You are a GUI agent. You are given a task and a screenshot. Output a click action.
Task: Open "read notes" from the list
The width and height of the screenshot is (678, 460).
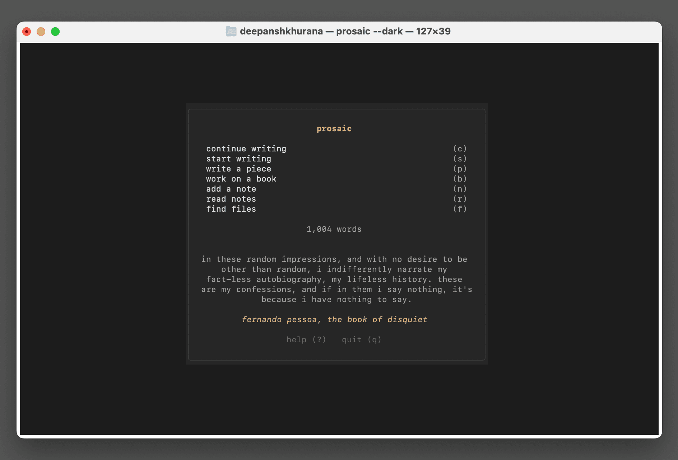[231, 199]
